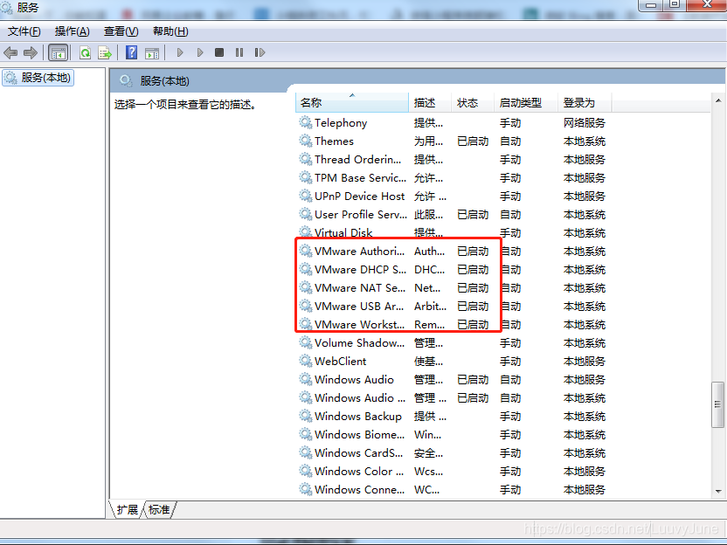Viewport: 727px width, 545px height.
Task: Click the second play arrow toolbar icon
Action: (200, 52)
